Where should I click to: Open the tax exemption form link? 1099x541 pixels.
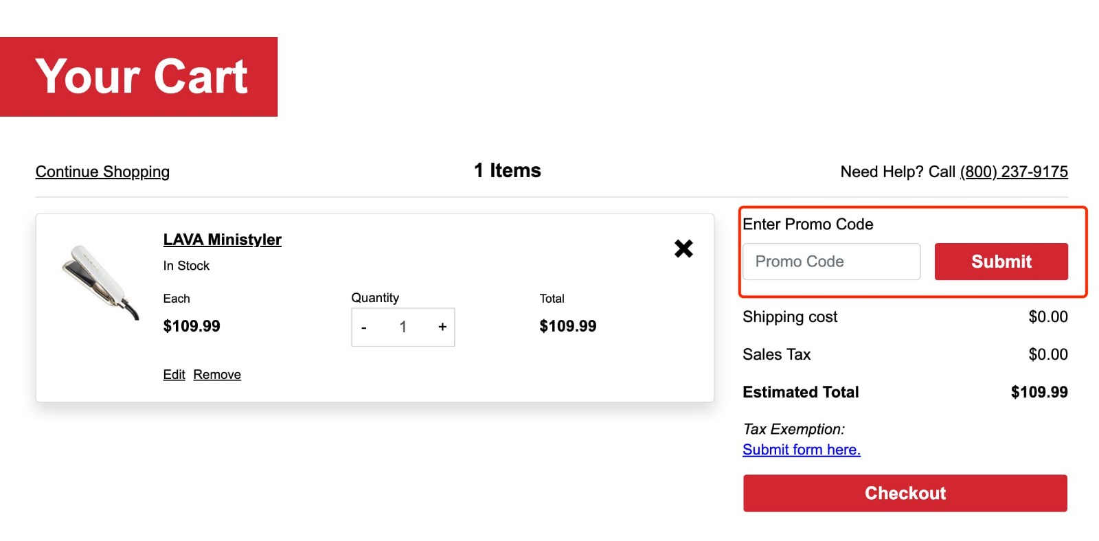coord(801,450)
